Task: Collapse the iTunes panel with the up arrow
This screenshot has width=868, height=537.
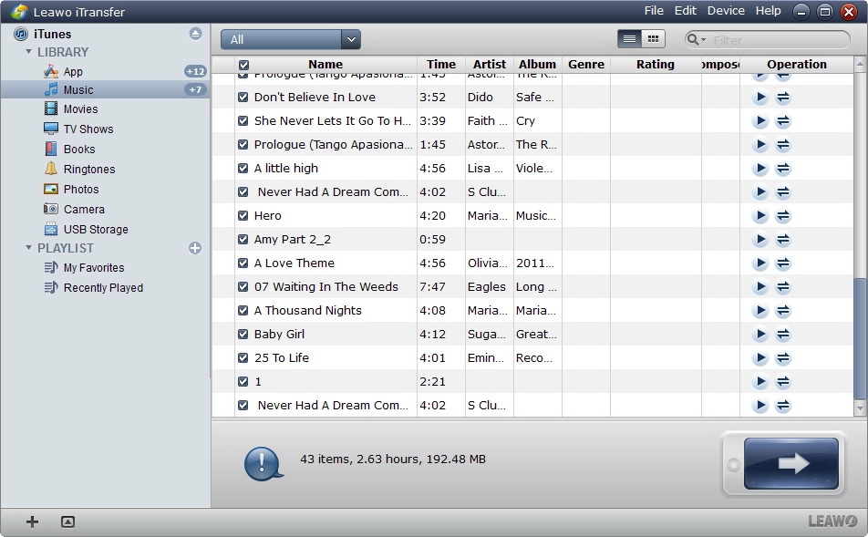Action: [194, 33]
